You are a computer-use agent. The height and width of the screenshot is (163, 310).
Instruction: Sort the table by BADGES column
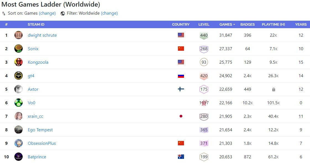[x=248, y=25]
